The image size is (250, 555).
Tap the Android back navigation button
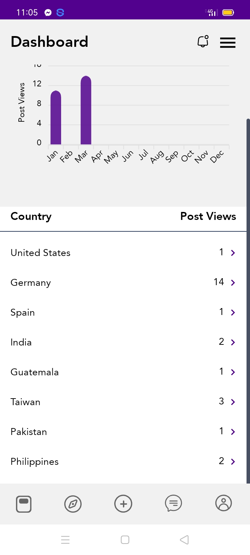tap(184, 540)
